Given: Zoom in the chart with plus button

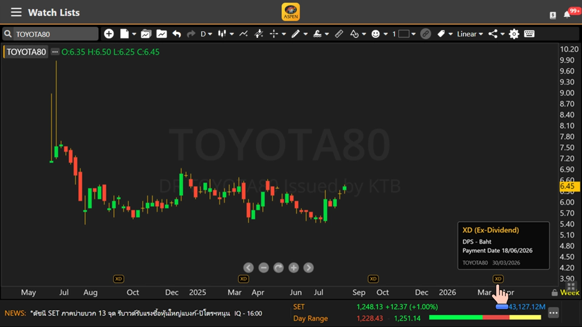Looking at the screenshot, I should click(x=294, y=268).
